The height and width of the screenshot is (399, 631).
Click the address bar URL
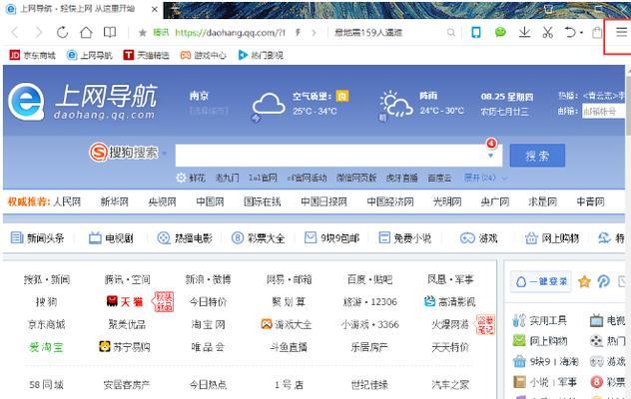pos(231,33)
